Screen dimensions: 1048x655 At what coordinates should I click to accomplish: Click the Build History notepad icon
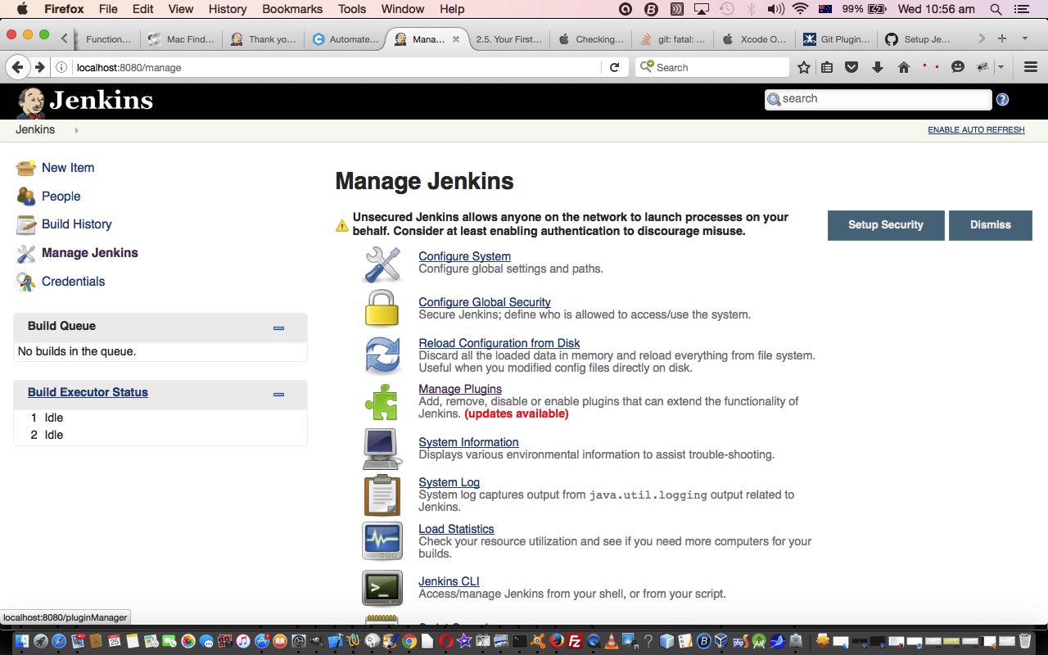[26, 224]
